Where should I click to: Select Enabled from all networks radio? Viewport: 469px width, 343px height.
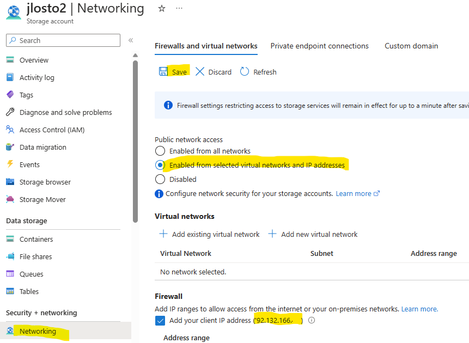point(160,151)
